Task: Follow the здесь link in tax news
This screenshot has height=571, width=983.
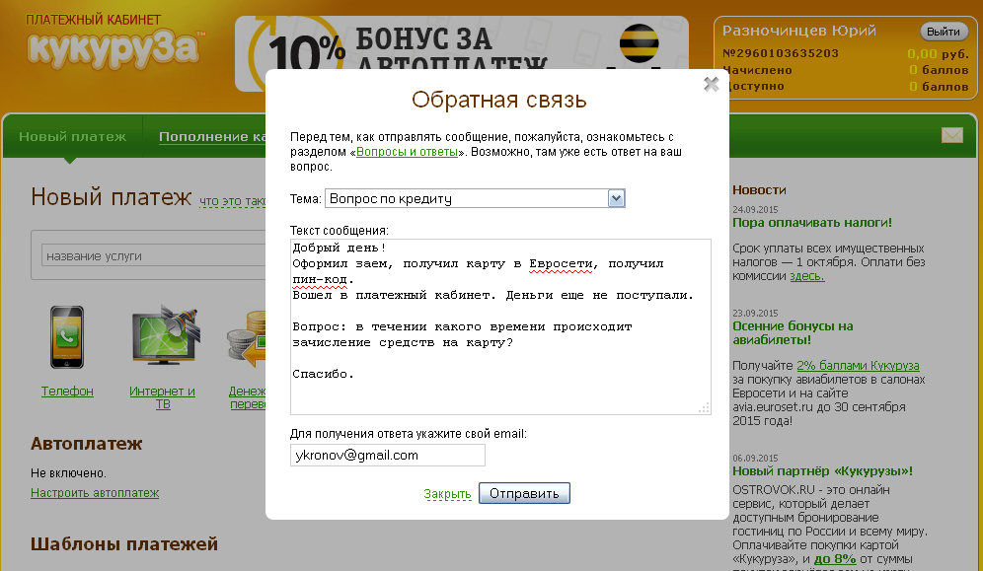Action: (807, 276)
